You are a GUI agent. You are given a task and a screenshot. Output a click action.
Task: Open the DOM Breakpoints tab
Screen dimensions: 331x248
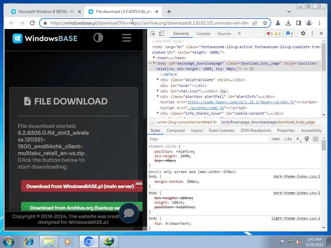click(x=256, y=130)
